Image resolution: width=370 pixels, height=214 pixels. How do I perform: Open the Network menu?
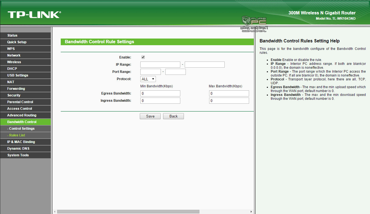click(26, 55)
